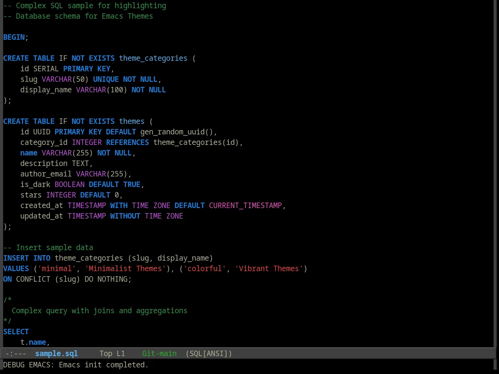Viewport: 499px width, 374px height.
Task: Click the 'updated_at' column name
Action: (42, 216)
